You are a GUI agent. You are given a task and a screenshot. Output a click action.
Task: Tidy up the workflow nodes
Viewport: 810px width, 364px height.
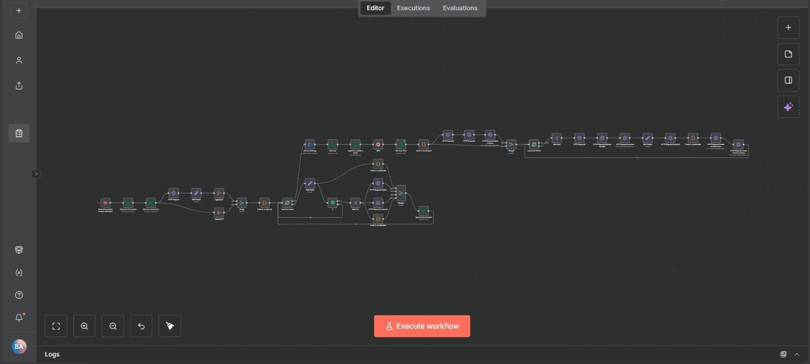point(170,326)
